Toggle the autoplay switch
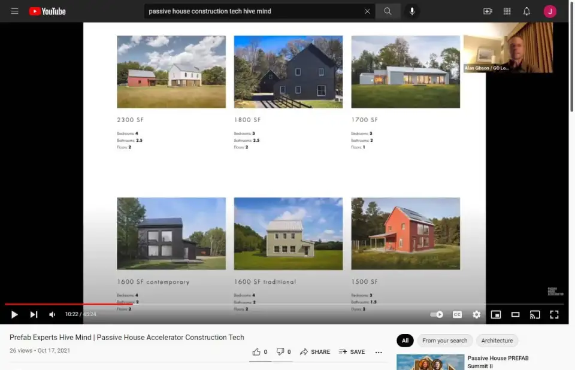This screenshot has height=370, width=575. 437,314
